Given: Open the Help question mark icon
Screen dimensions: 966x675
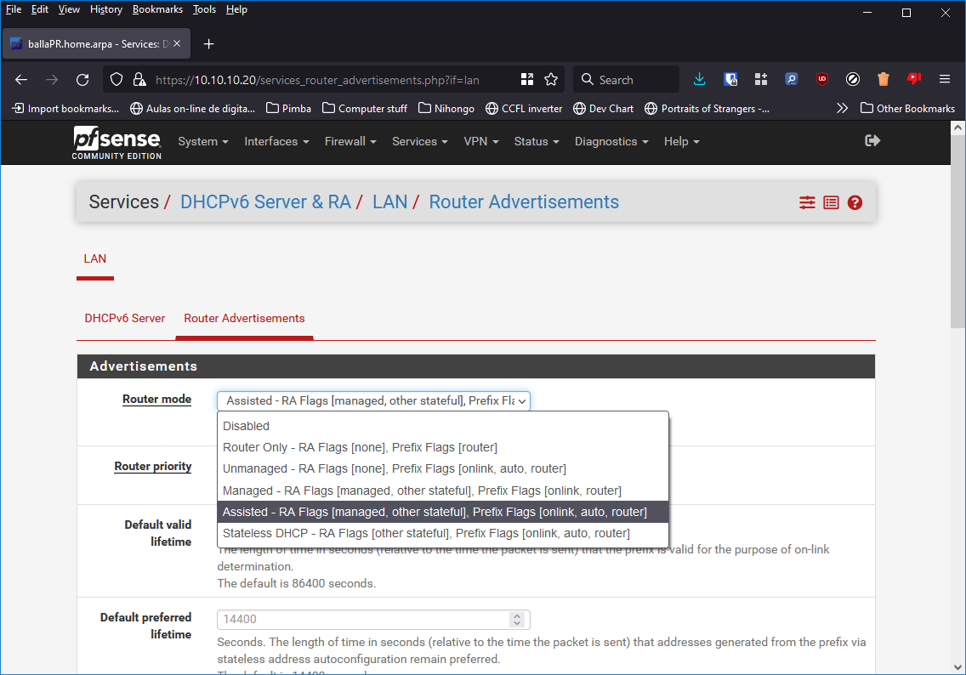Looking at the screenshot, I should [x=855, y=202].
